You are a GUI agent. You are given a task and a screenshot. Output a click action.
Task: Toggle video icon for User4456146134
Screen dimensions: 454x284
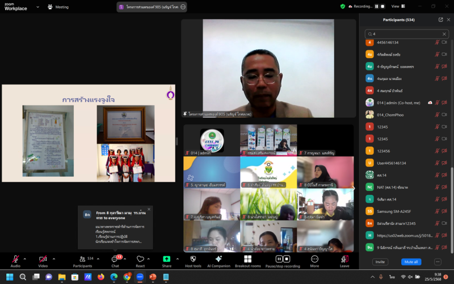(444, 163)
